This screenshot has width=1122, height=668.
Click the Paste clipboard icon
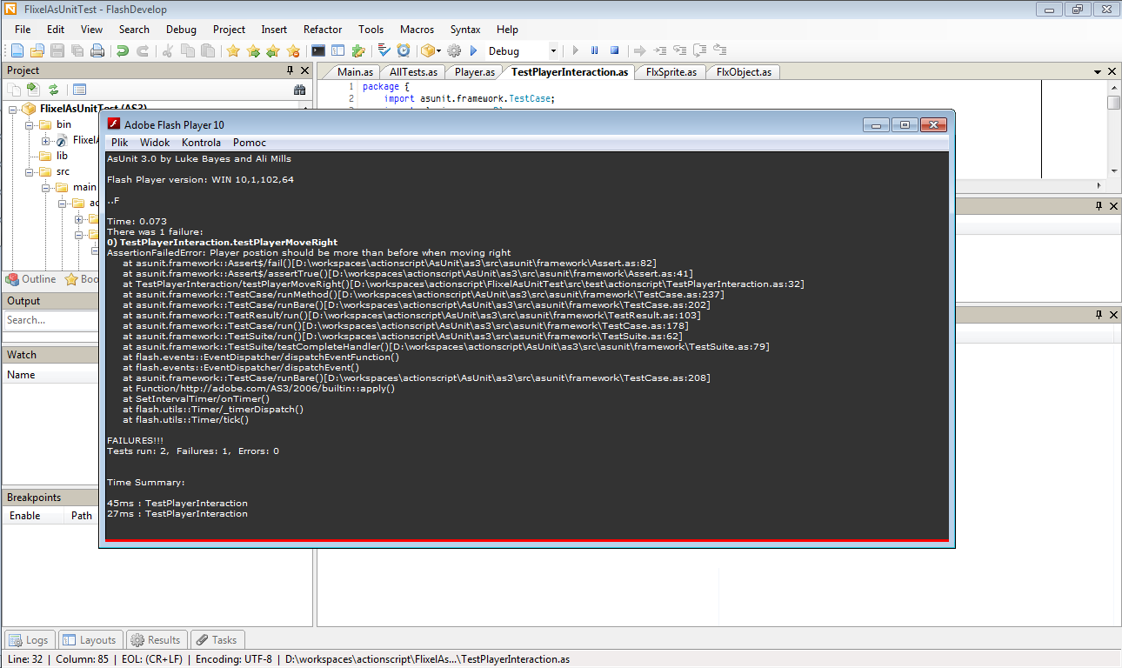[208, 51]
